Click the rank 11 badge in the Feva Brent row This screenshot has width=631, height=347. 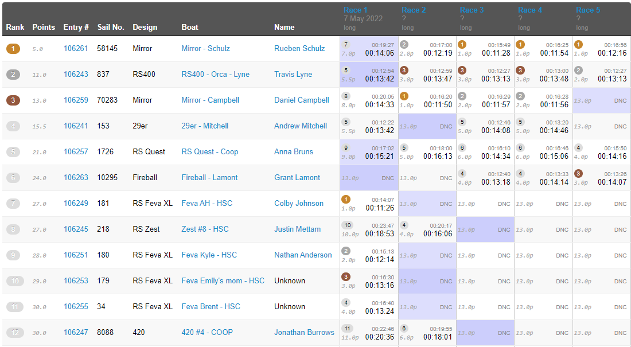(15, 306)
